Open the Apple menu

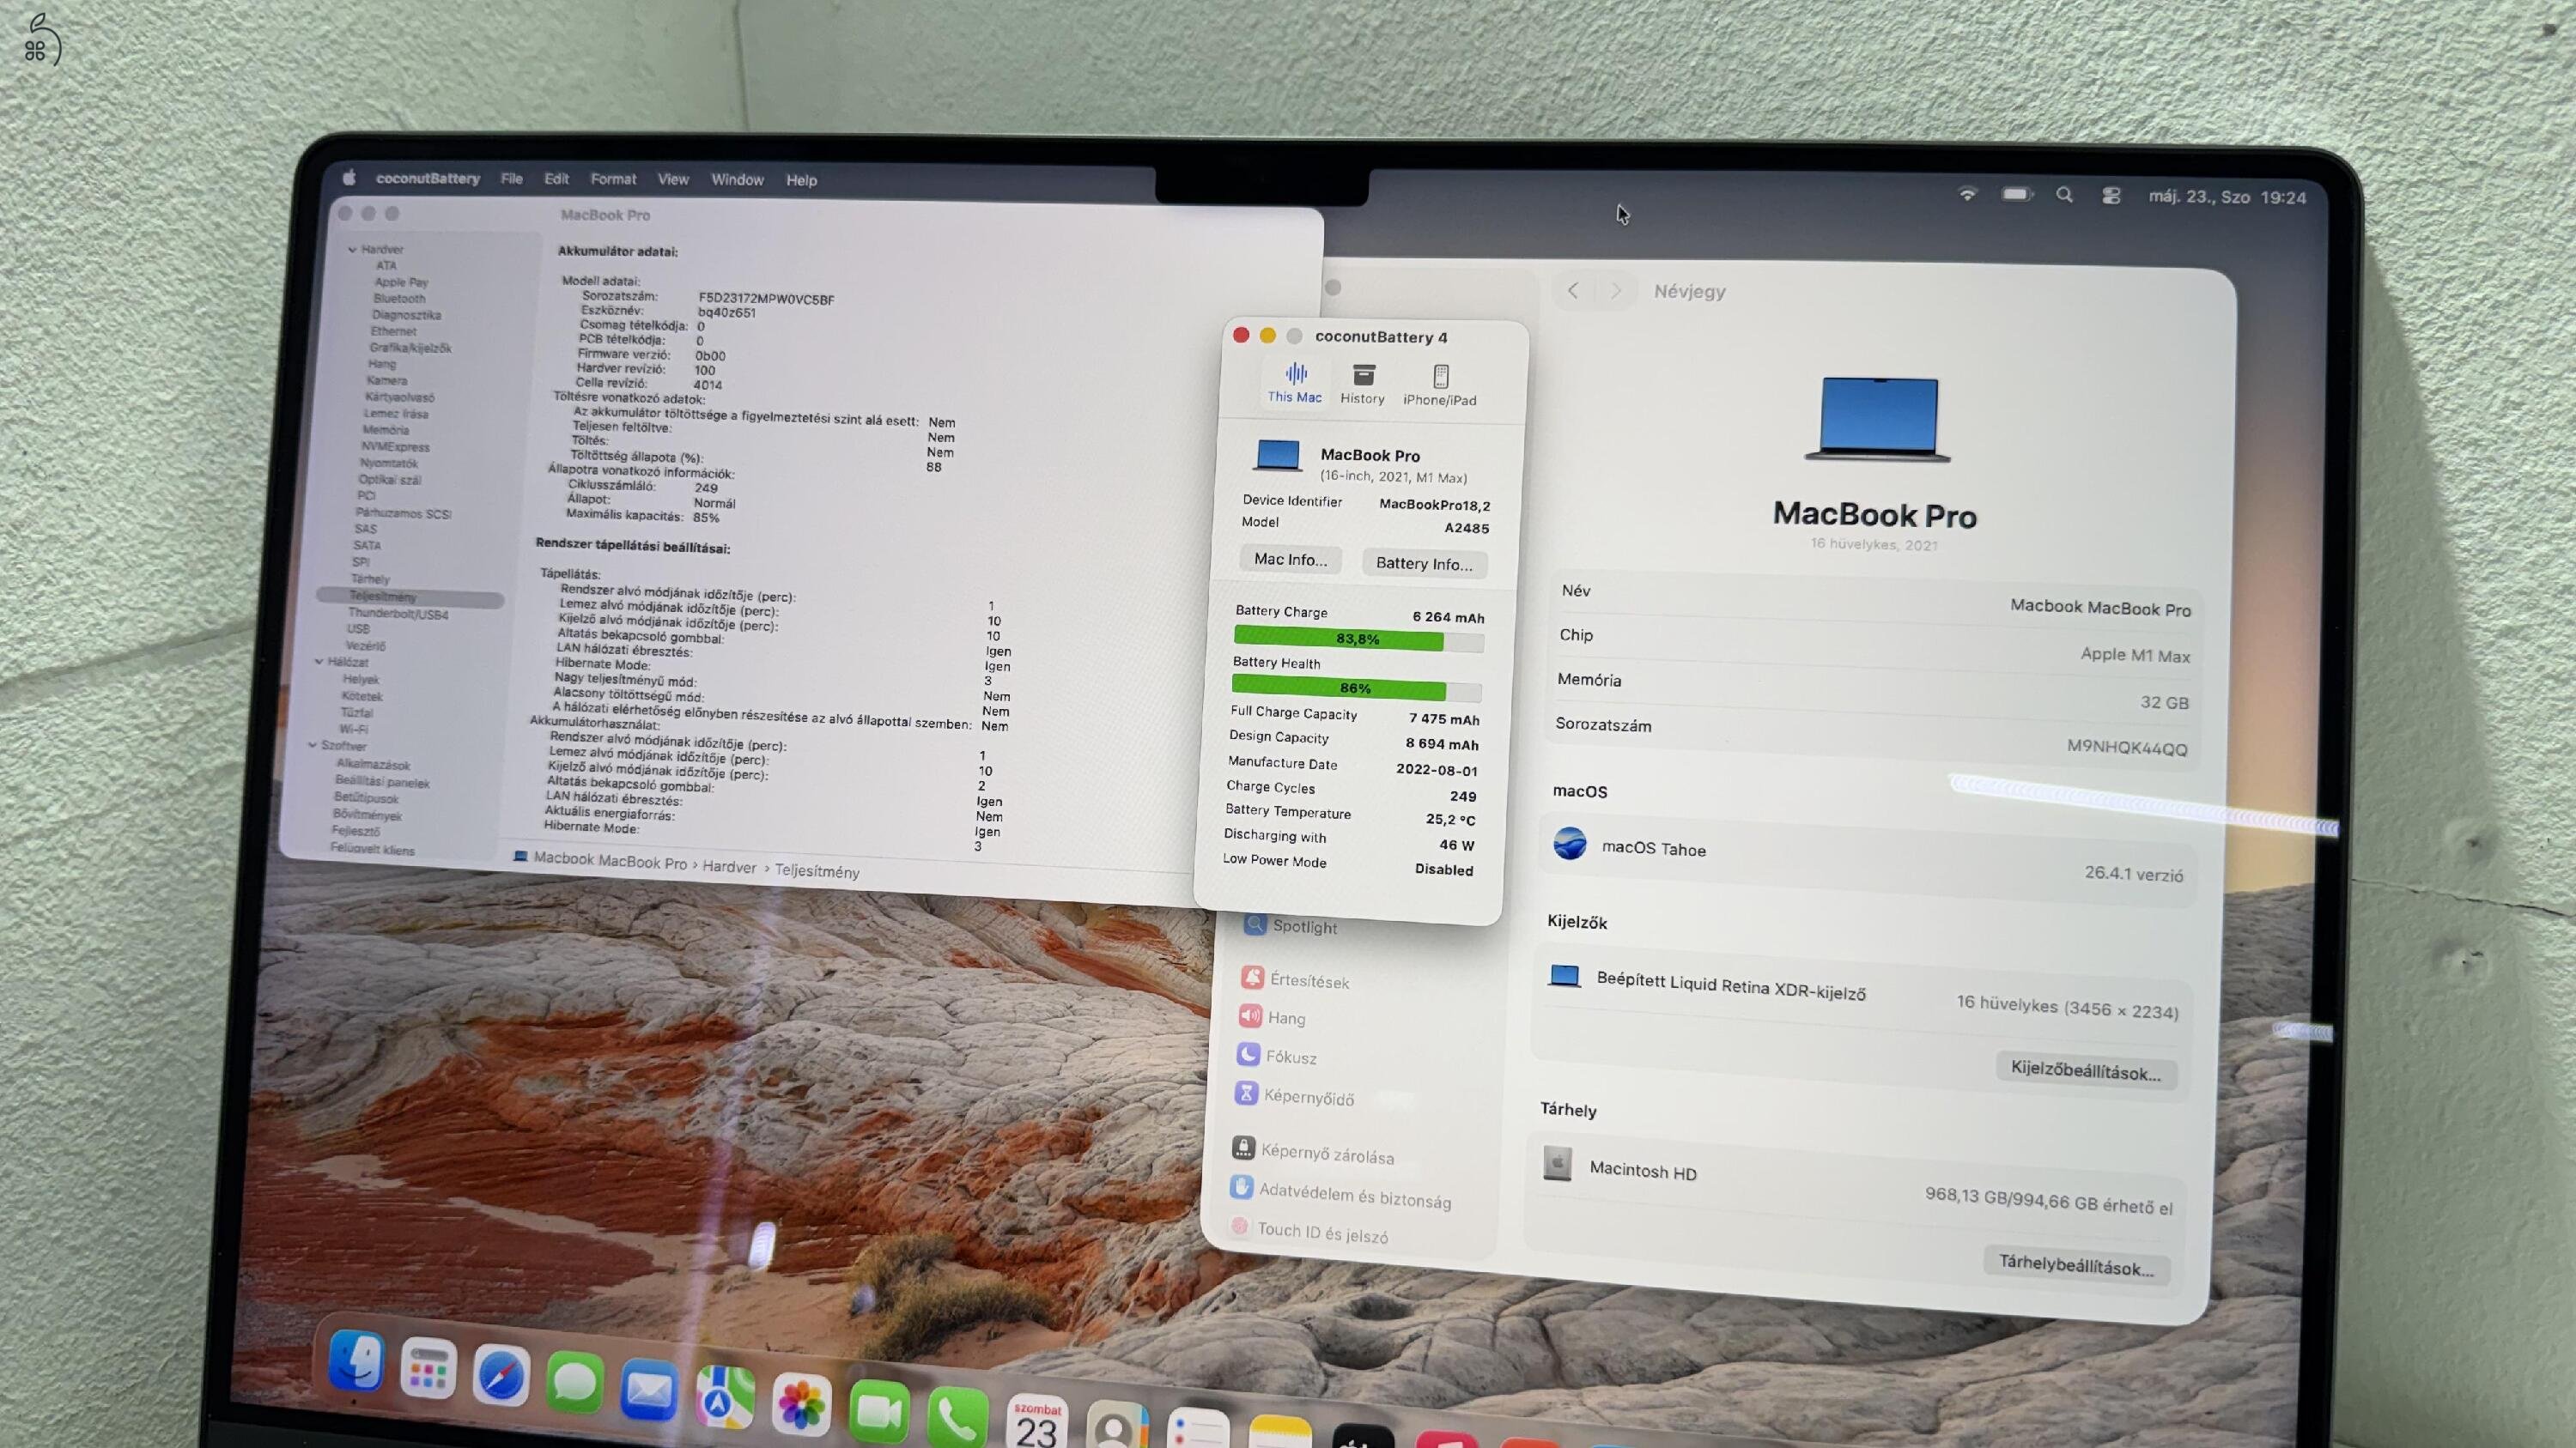pyautogui.click(x=349, y=178)
